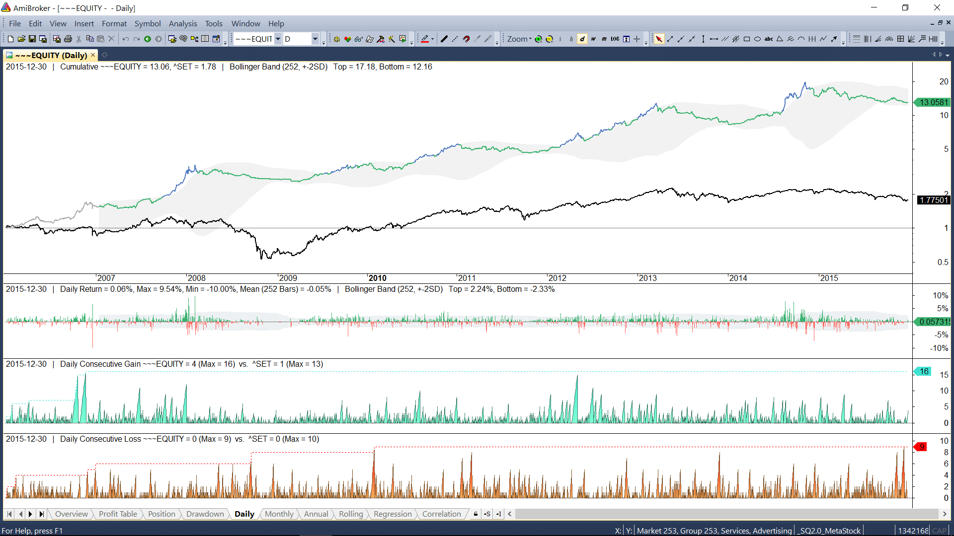The image size is (954, 536).
Task: Click the green back navigation arrow
Action: point(148,39)
